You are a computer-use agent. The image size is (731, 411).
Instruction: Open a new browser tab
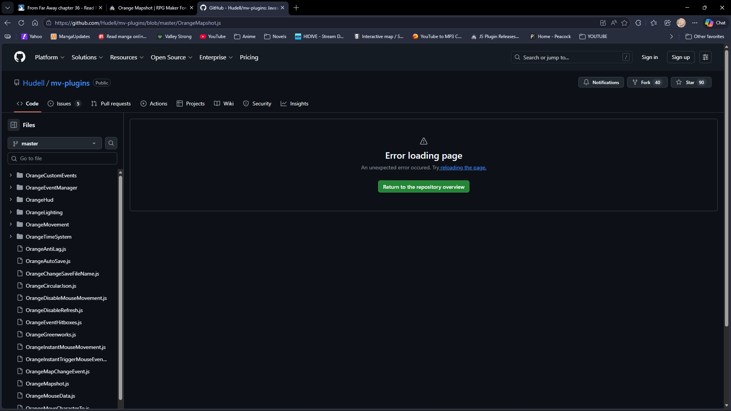tap(296, 8)
